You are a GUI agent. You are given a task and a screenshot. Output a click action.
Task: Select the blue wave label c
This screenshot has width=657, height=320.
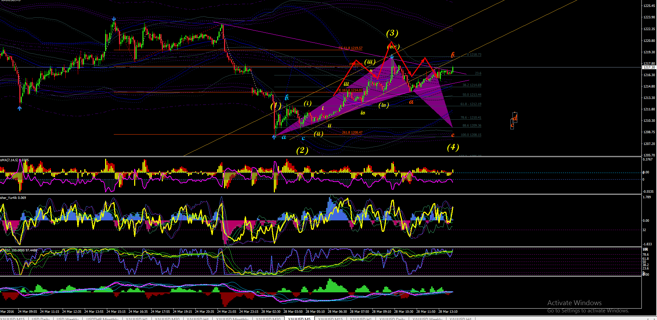tap(303, 138)
